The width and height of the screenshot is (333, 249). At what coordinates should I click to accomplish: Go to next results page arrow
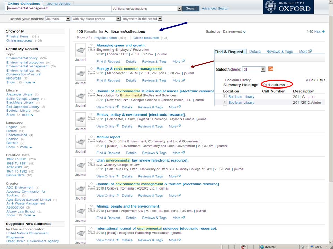coord(323,31)
